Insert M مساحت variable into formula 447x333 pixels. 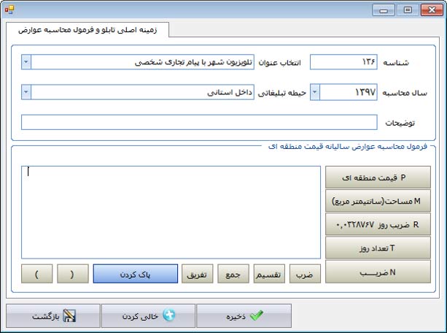[x=378, y=201]
